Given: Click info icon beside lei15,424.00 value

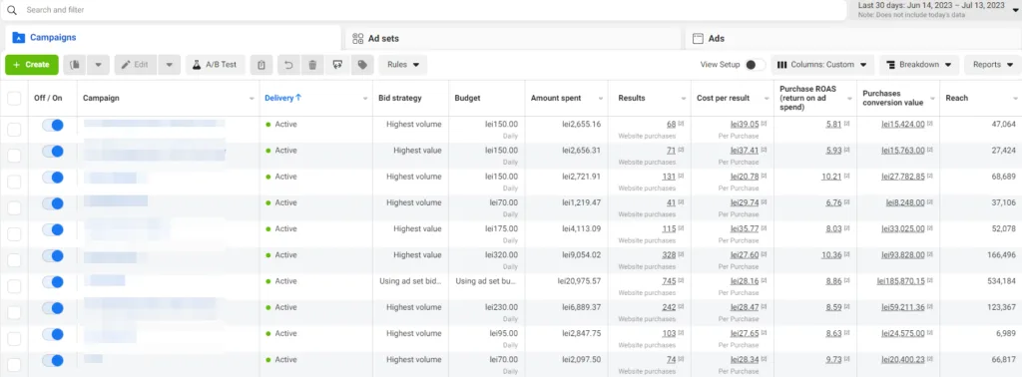Looking at the screenshot, I should 930,124.
